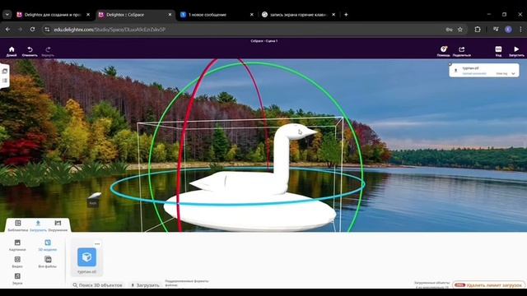Close the 'Delightex : CoSpace' browser tab
The width and height of the screenshot is (527, 296).
click(170, 15)
